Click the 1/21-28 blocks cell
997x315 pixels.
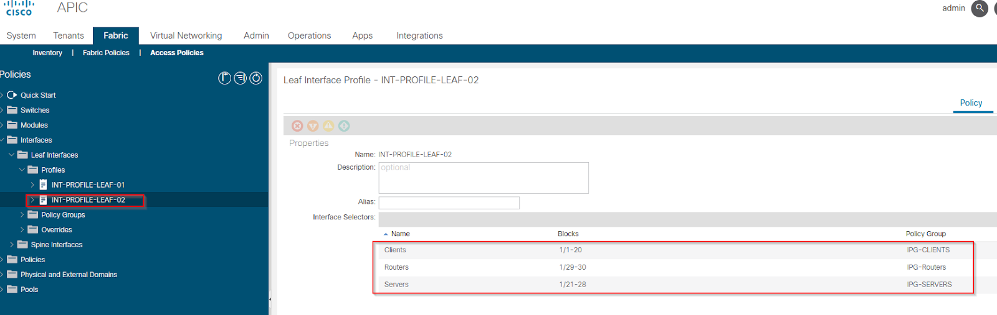[x=573, y=285]
